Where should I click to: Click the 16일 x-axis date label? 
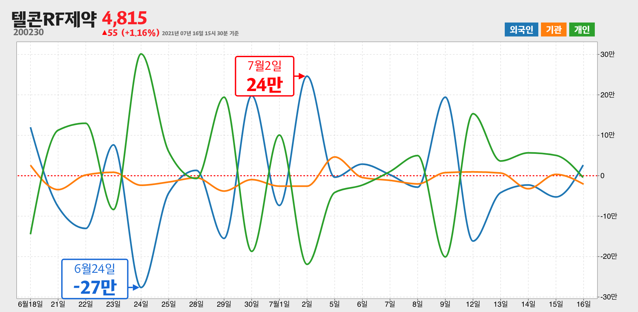pos(584,304)
